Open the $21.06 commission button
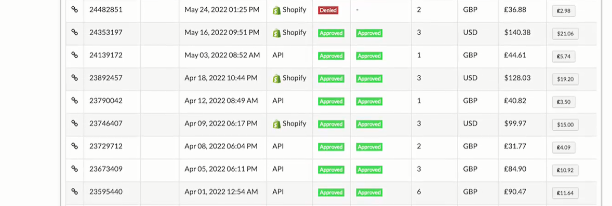This screenshot has width=612, height=206. tap(565, 34)
